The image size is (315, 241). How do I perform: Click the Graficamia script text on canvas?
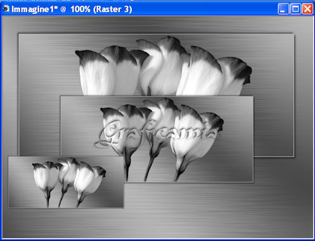[x=156, y=134]
